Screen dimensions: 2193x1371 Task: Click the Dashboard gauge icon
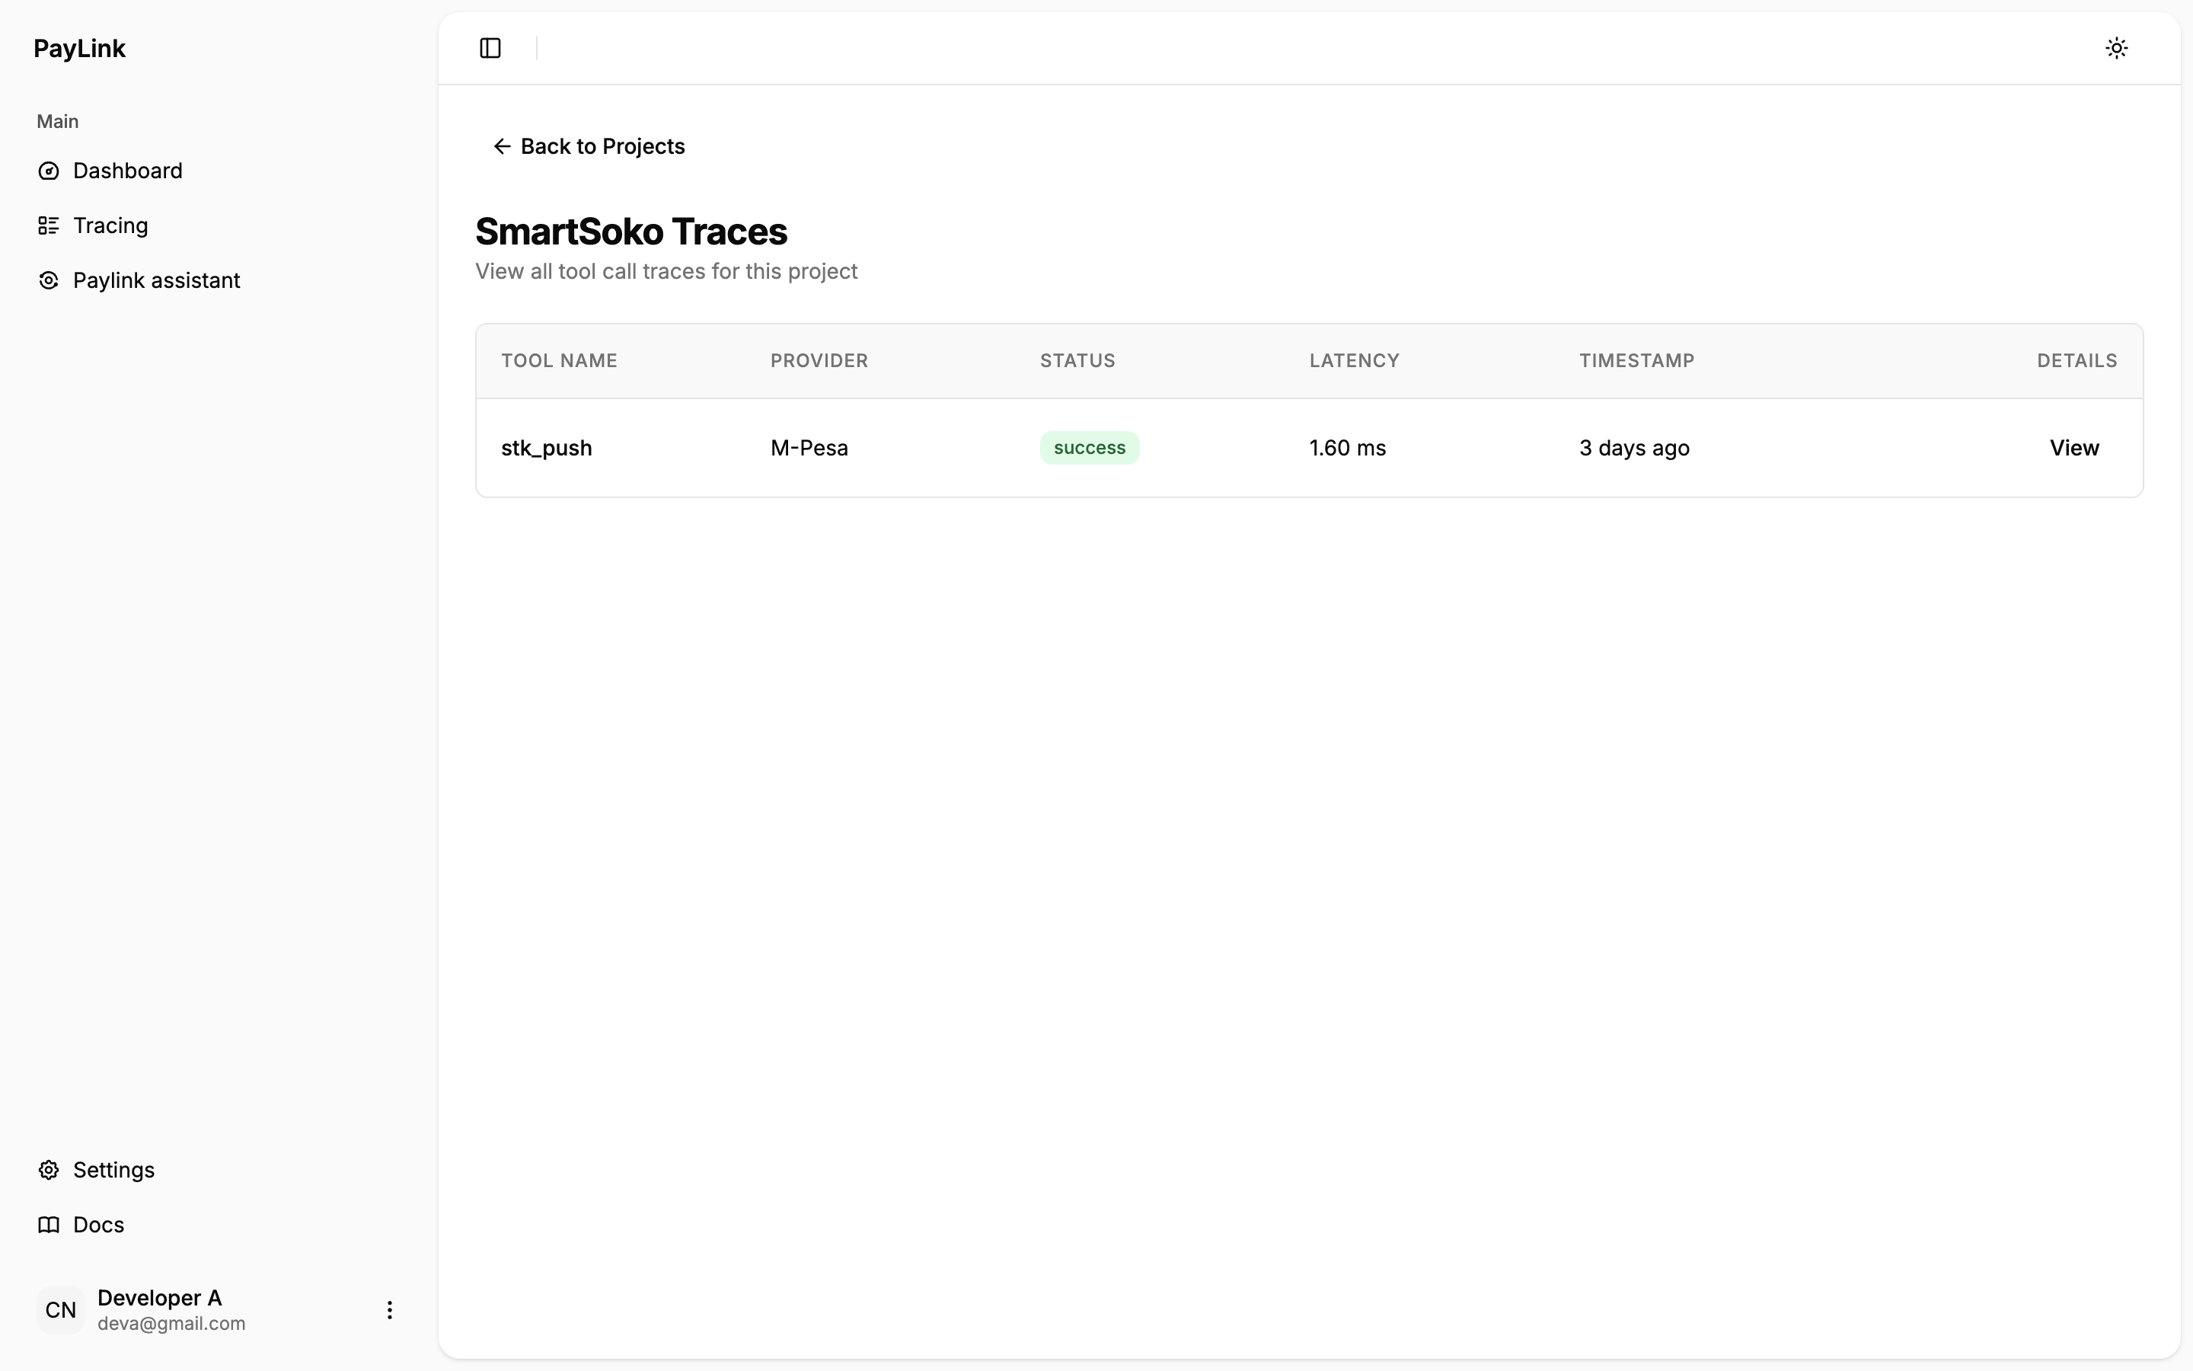(49, 171)
